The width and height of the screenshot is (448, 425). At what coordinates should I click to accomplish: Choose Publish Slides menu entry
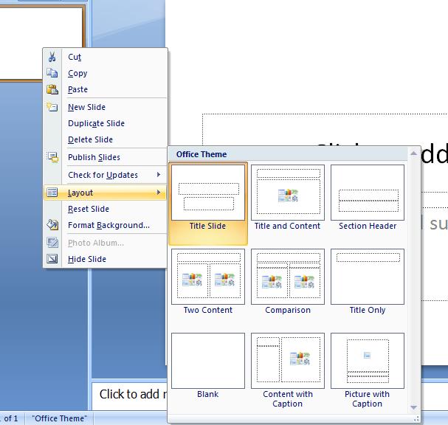(105, 157)
